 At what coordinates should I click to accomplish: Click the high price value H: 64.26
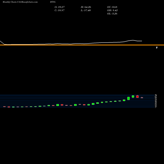86,7
